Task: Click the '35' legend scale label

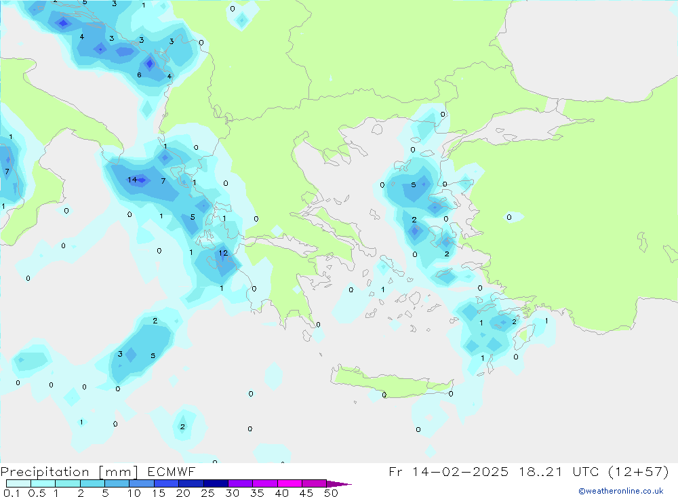Action: [257, 493]
